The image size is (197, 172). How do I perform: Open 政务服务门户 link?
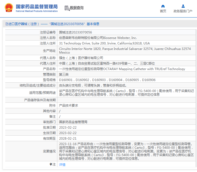pos(183,11)
